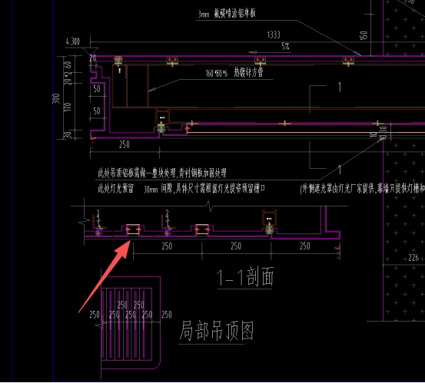Select the 300 overall vertical dimension
The height and width of the screenshot is (383, 425).
coord(55,98)
